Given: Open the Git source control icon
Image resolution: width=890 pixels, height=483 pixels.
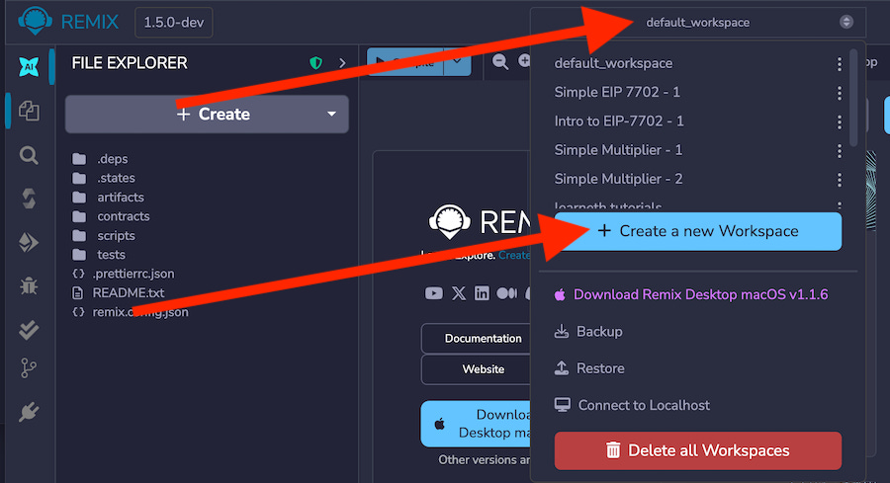Looking at the screenshot, I should click(29, 368).
